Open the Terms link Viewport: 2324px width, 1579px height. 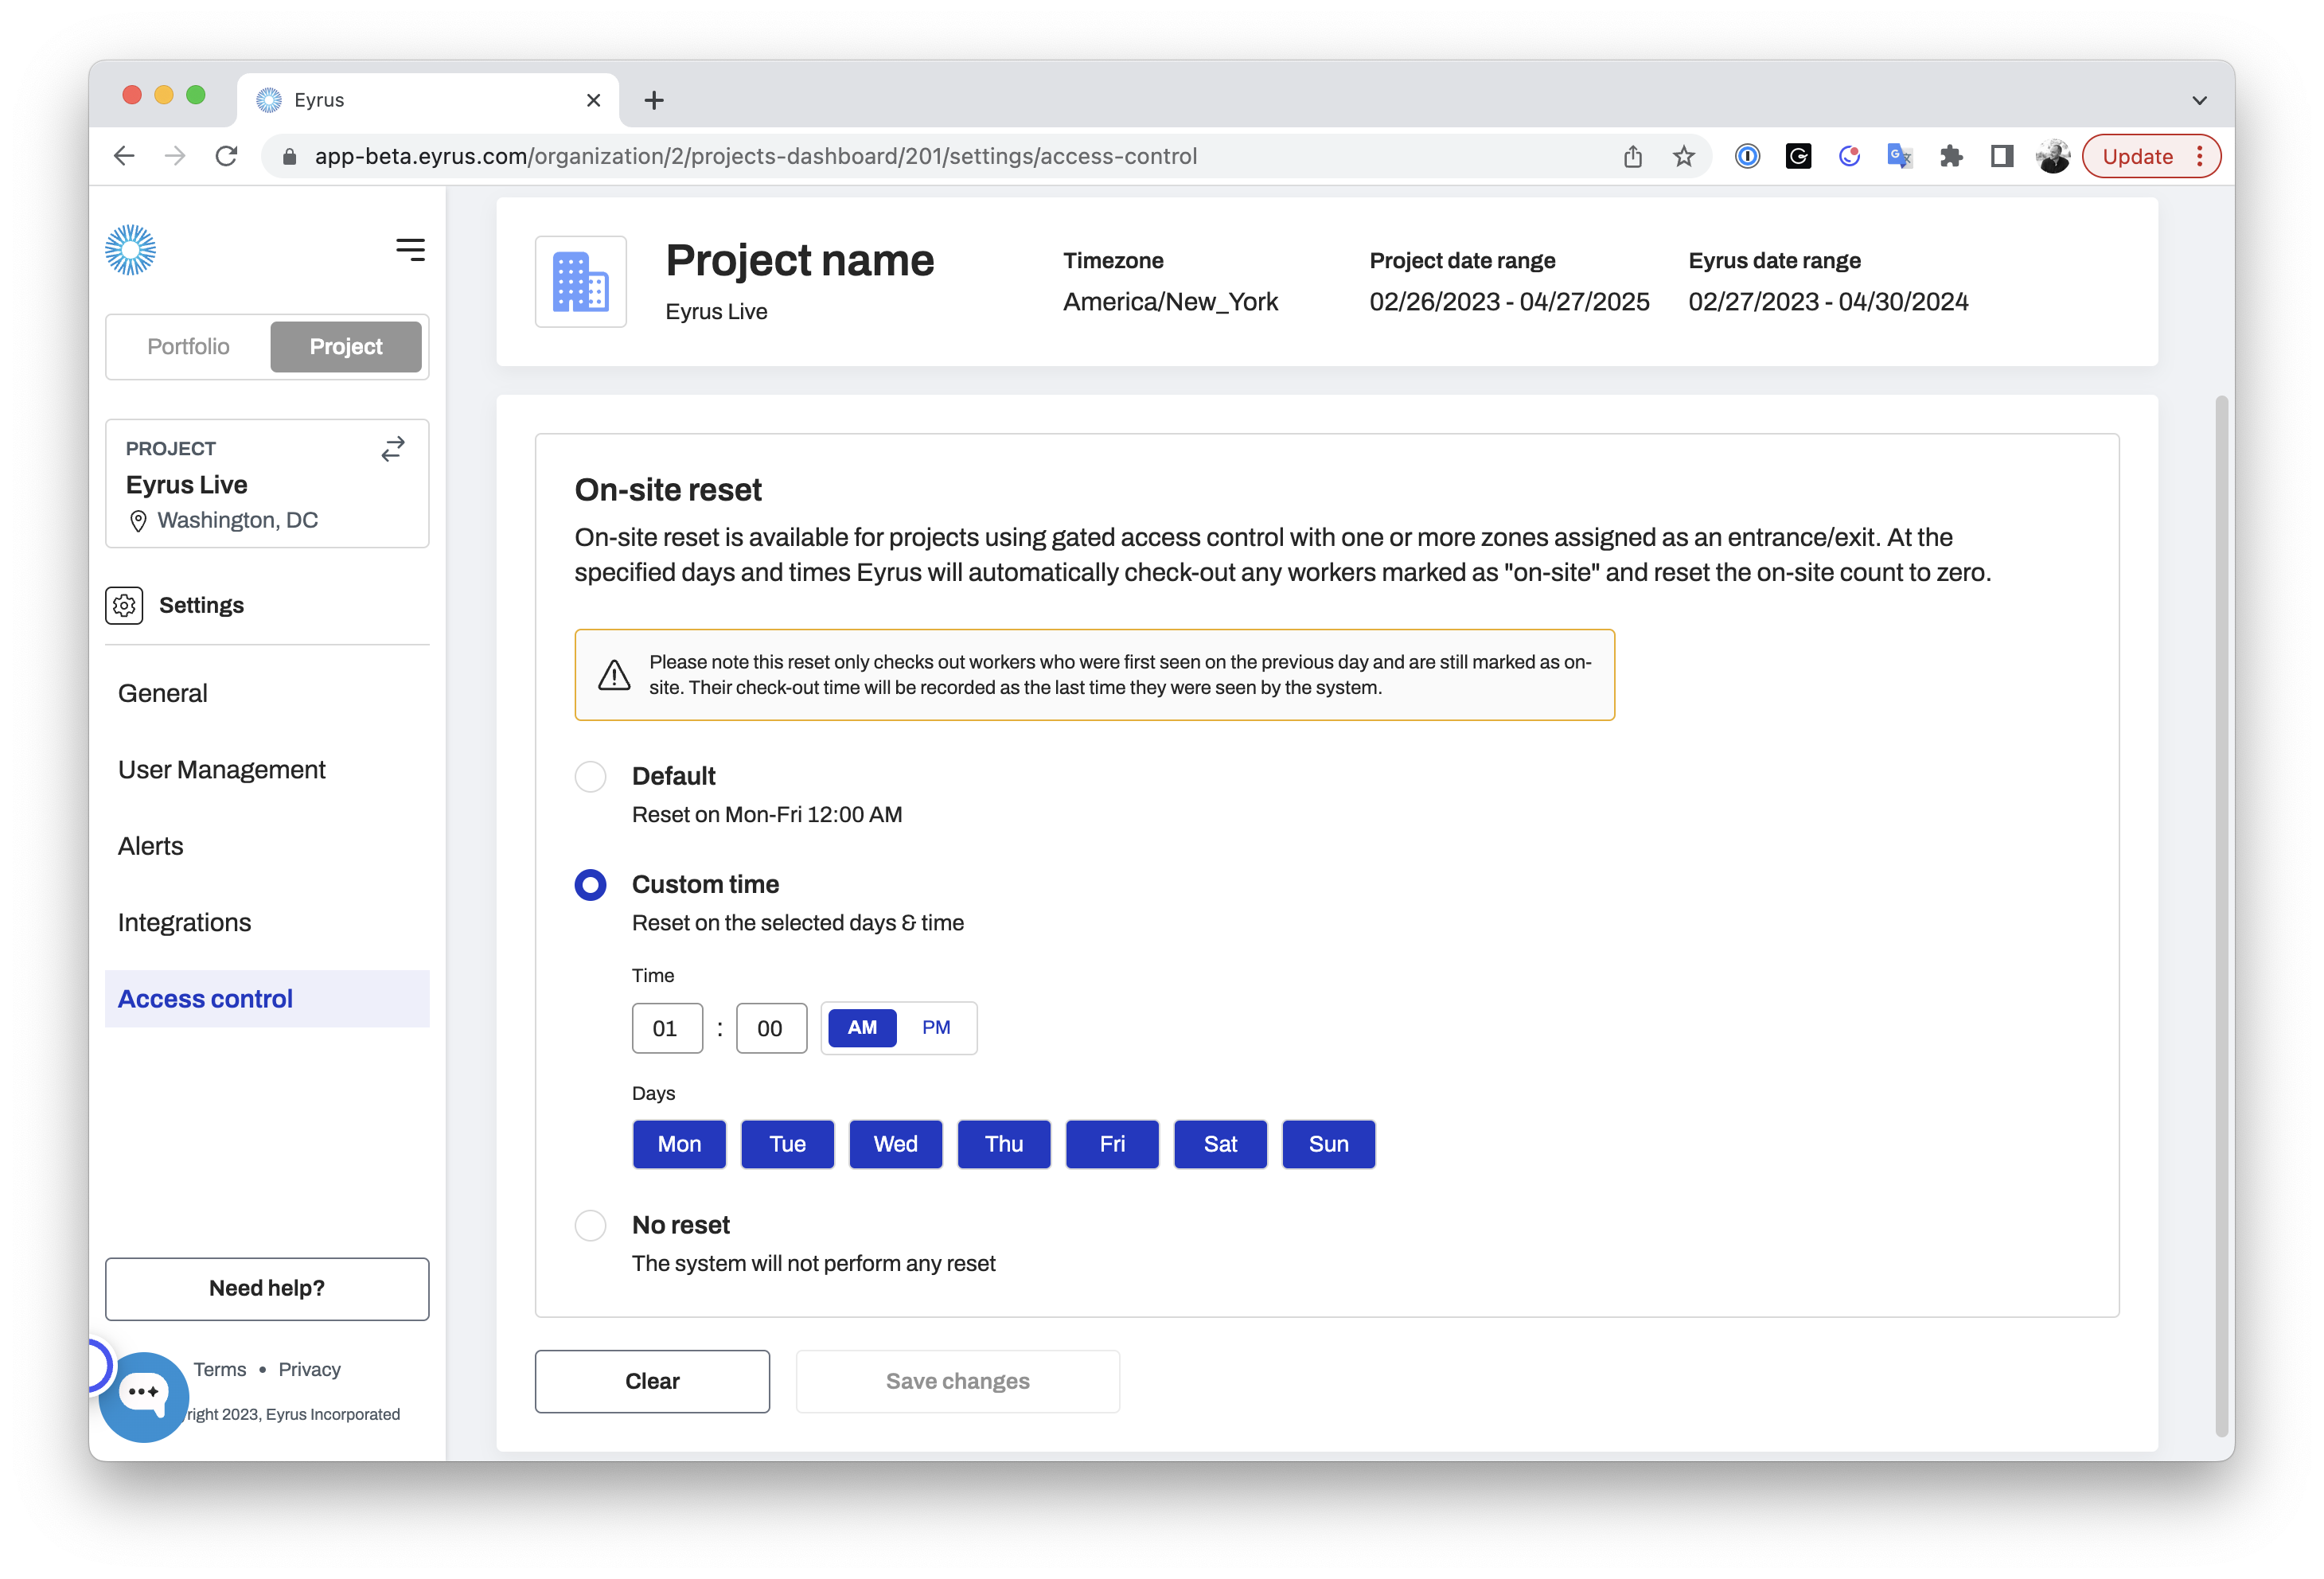click(x=220, y=1370)
